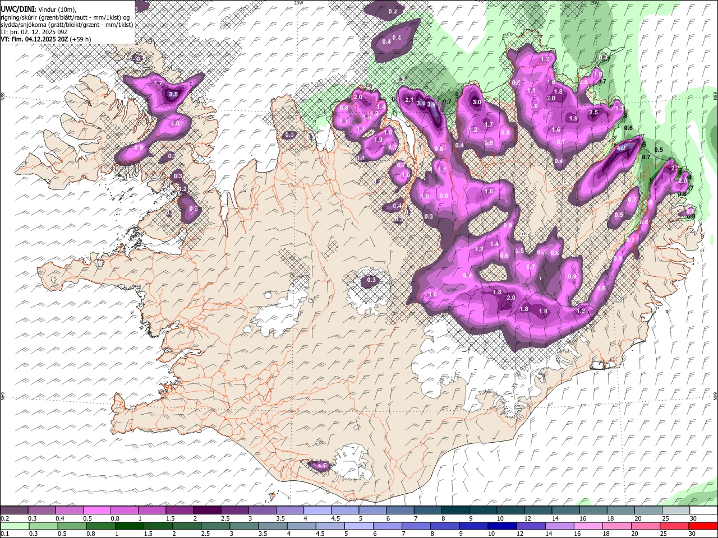Click the upper legend swatch starting at 6
Viewport: 718px width, 538px height.
[x=401, y=511]
